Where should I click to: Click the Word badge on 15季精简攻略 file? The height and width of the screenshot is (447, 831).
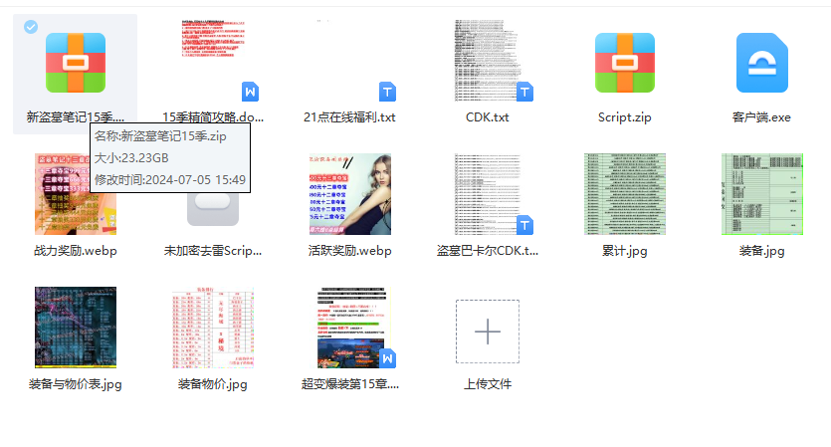[250, 92]
